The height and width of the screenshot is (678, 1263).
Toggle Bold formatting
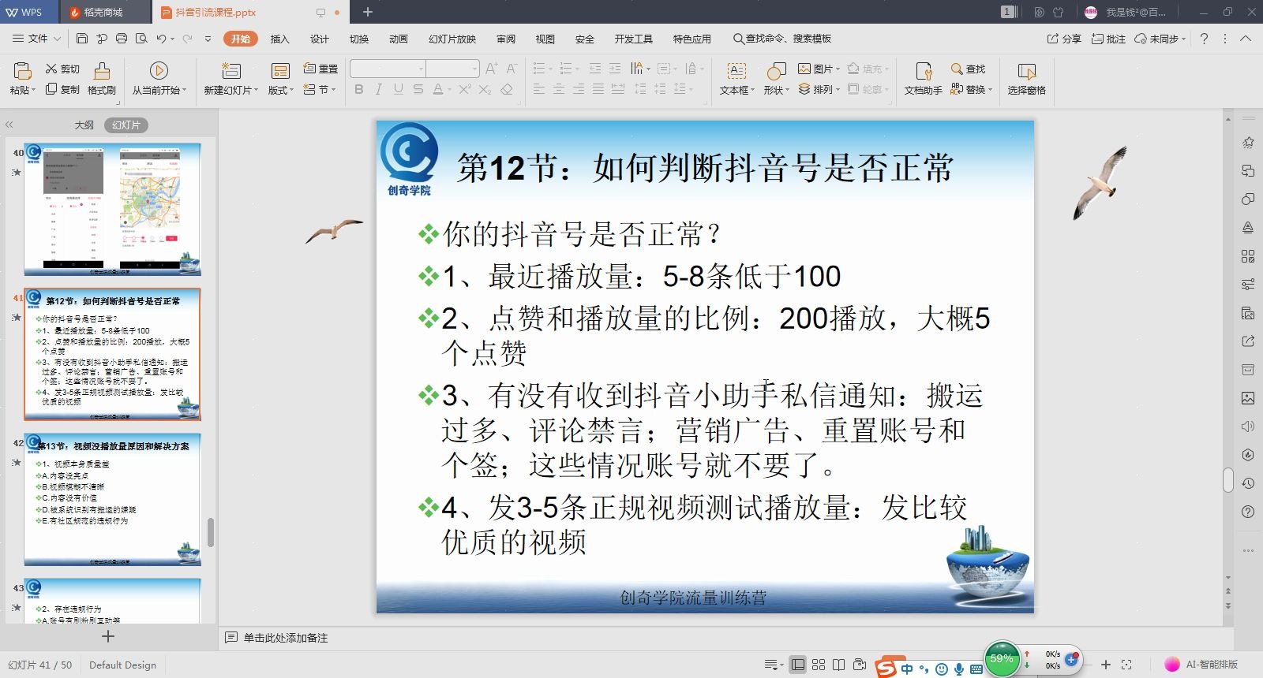pyautogui.click(x=359, y=89)
